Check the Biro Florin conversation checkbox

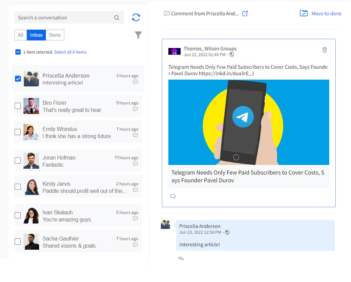coord(18,106)
